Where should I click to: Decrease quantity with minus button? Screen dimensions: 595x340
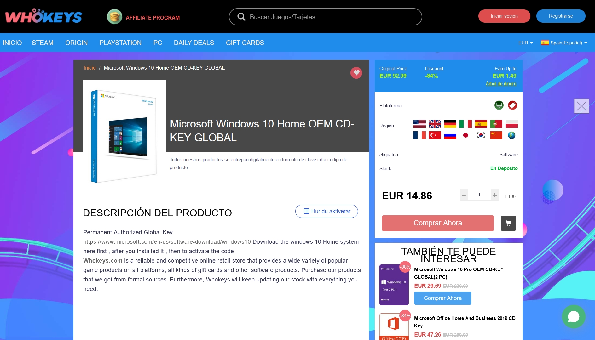coord(464,195)
